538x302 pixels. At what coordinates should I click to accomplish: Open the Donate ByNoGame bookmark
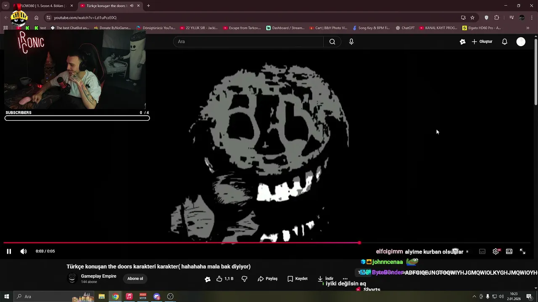pyautogui.click(x=112, y=28)
